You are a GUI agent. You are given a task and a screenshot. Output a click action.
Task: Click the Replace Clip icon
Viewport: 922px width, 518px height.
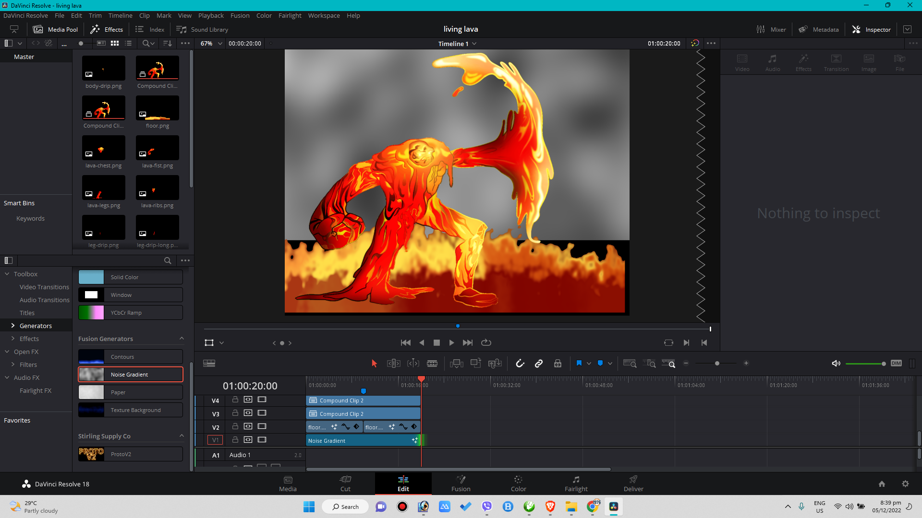[495, 364]
